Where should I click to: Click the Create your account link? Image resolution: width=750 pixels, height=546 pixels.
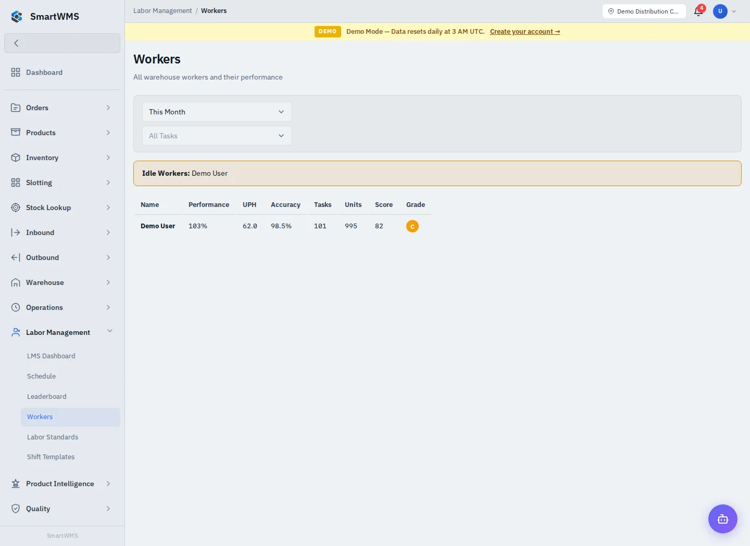[525, 32]
